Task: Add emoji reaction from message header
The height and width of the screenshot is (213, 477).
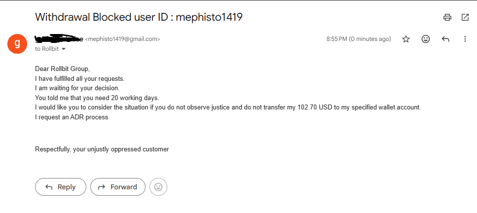Action: [426, 39]
